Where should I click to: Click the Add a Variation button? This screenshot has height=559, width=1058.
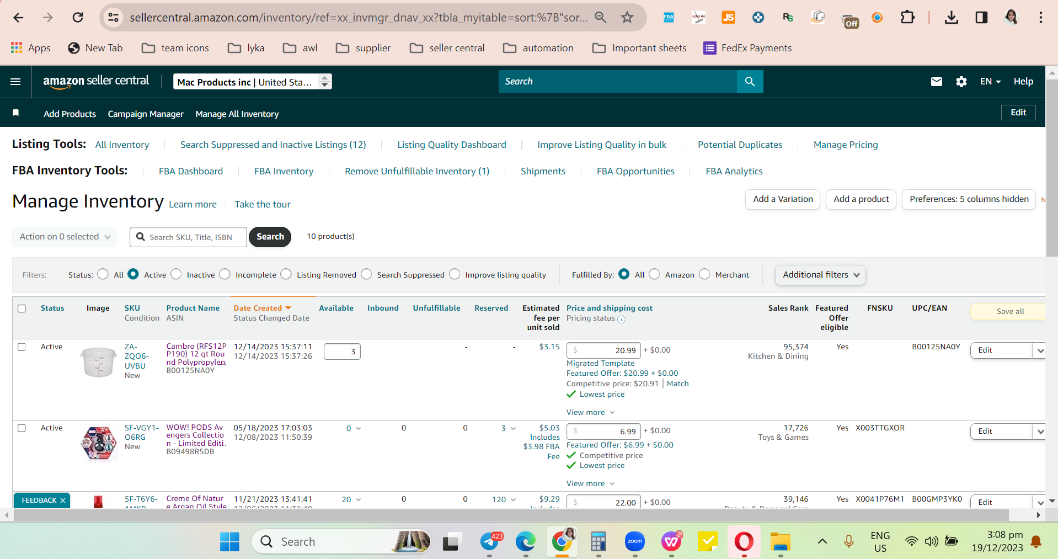(783, 199)
